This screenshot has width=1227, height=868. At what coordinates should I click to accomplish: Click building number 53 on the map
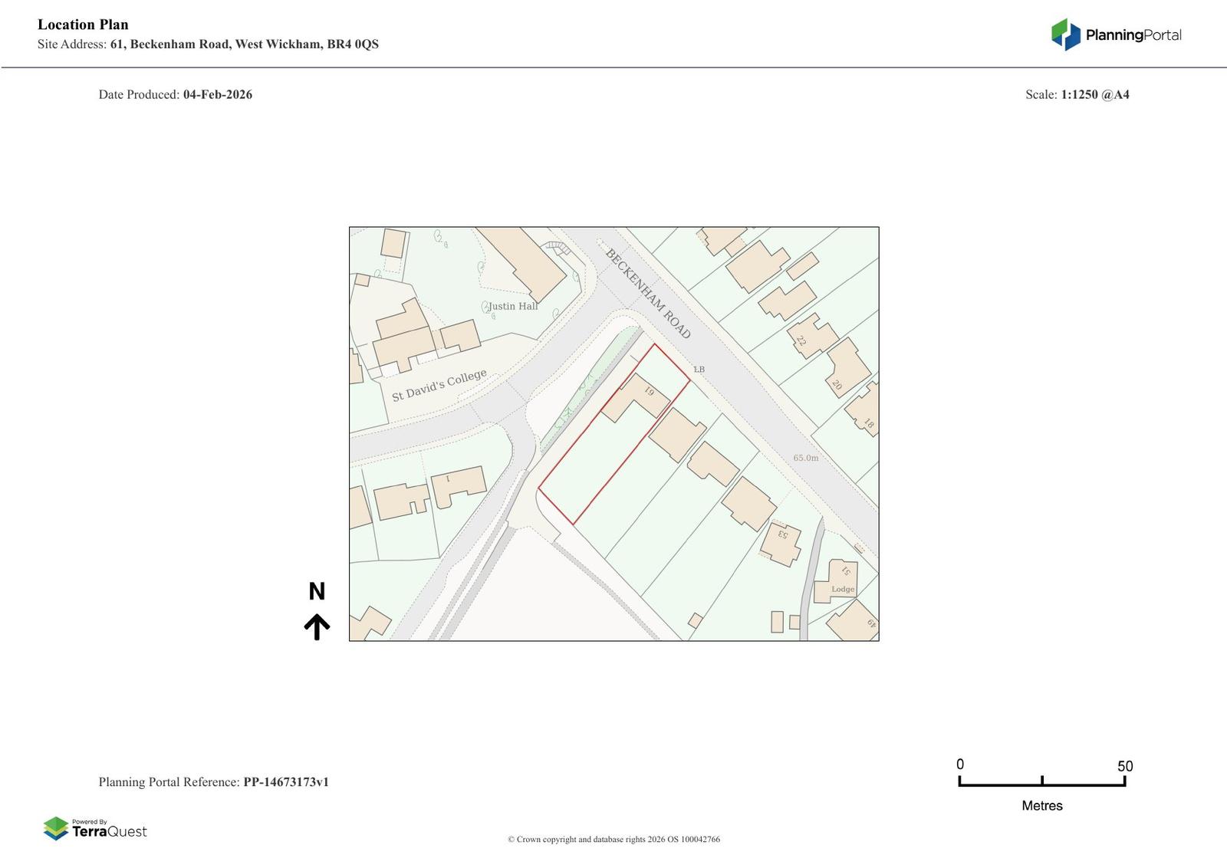click(782, 534)
